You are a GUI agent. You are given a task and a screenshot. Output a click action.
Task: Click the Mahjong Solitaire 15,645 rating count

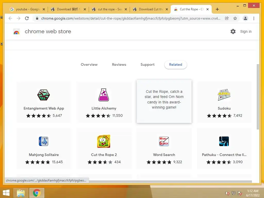point(57,162)
